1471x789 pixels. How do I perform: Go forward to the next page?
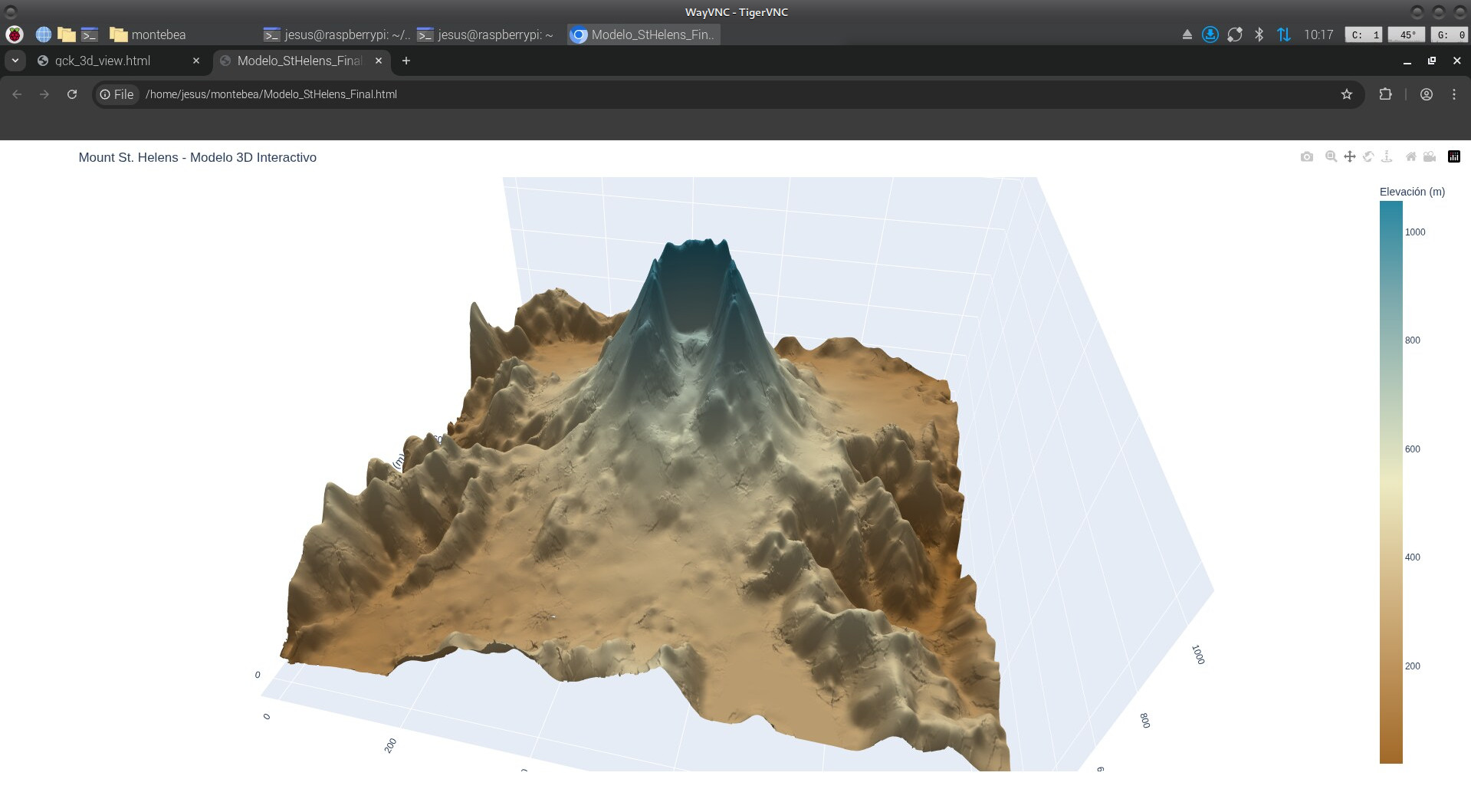click(x=44, y=94)
